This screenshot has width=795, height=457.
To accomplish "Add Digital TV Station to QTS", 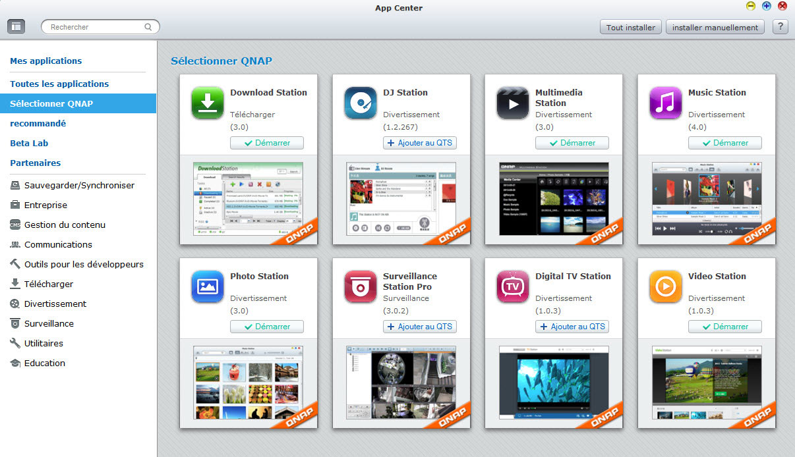I will click(x=572, y=327).
